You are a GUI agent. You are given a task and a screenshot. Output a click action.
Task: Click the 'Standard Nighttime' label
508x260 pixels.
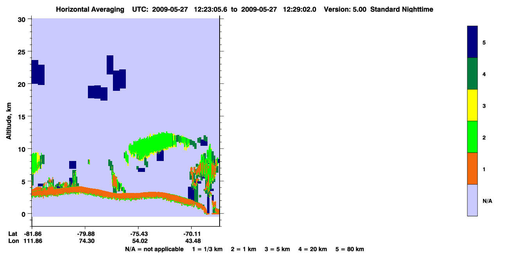pyautogui.click(x=402, y=9)
